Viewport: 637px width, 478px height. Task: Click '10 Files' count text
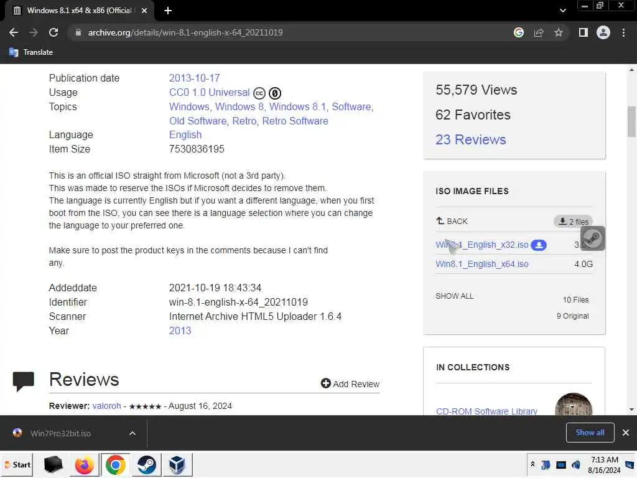[575, 300]
